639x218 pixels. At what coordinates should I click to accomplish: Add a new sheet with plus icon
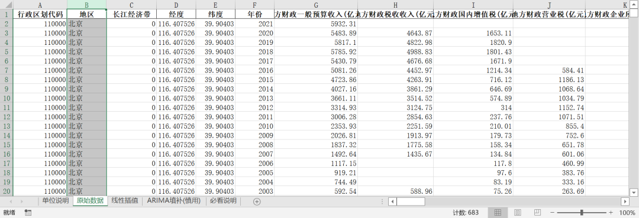click(257, 201)
